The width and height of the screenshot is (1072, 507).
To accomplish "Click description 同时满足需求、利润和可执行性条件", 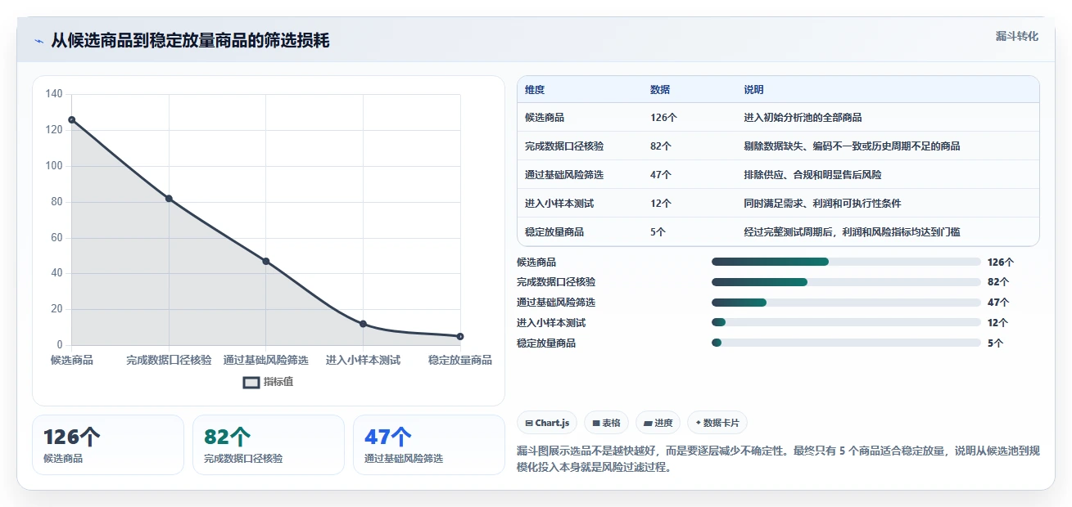I will [x=822, y=203].
